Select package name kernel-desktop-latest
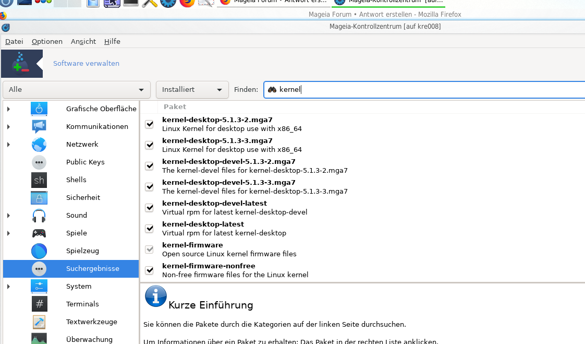This screenshot has height=344, width=585. coord(203,224)
